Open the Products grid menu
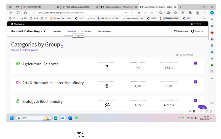This screenshot has height=139, width=221. [x=196, y=24]
